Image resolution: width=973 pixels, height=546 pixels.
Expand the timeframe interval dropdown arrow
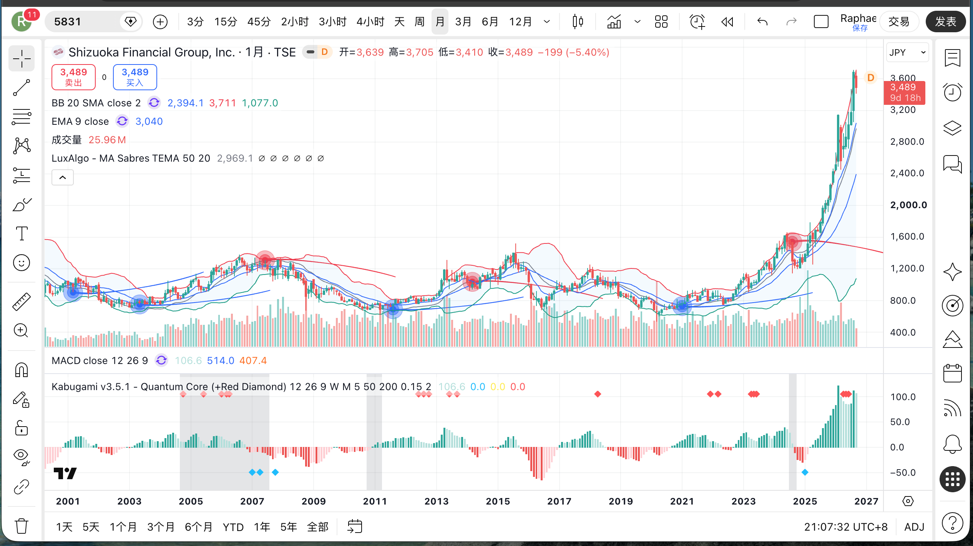(547, 22)
